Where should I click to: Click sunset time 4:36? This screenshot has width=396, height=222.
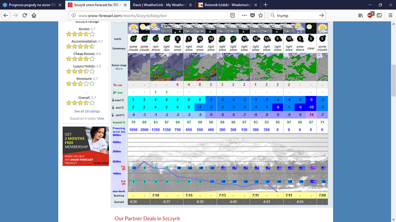click(133, 202)
